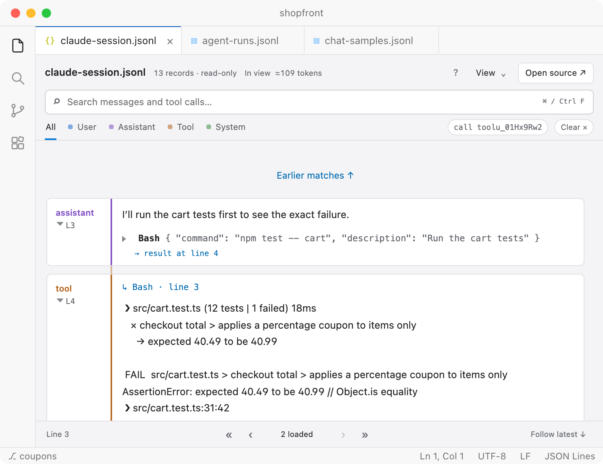Filter messages by System role

pos(226,127)
